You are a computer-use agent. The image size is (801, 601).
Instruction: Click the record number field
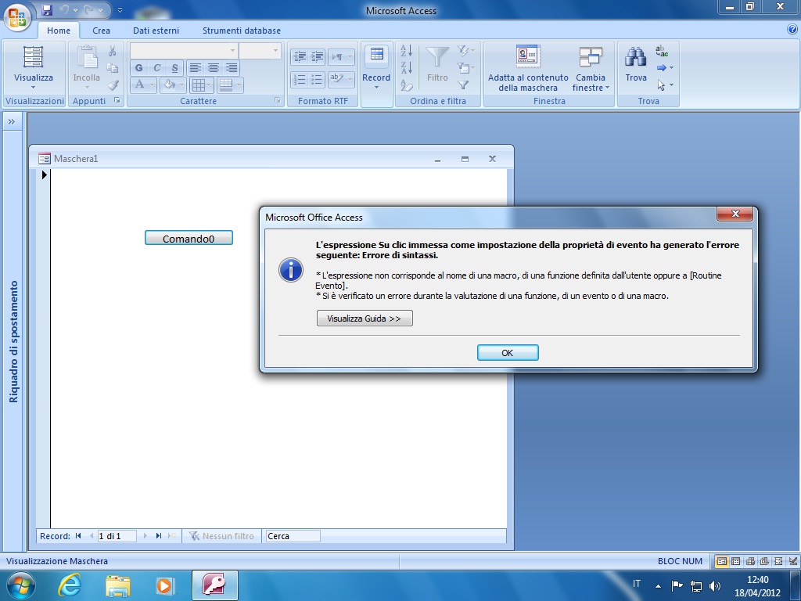[117, 536]
